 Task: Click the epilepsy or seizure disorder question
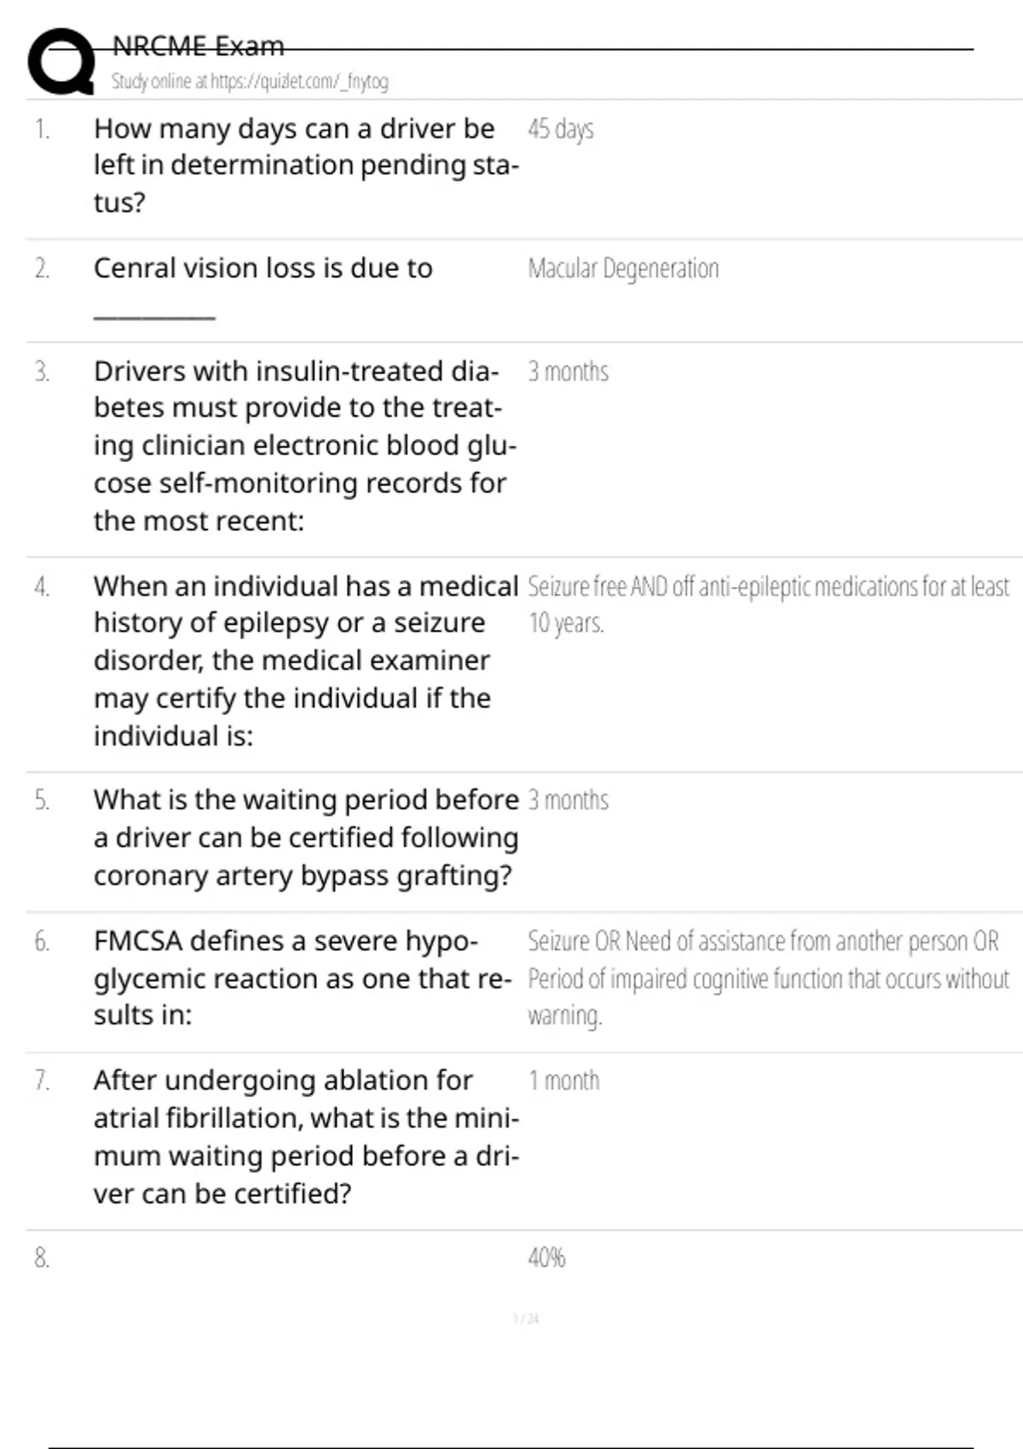[305, 661]
